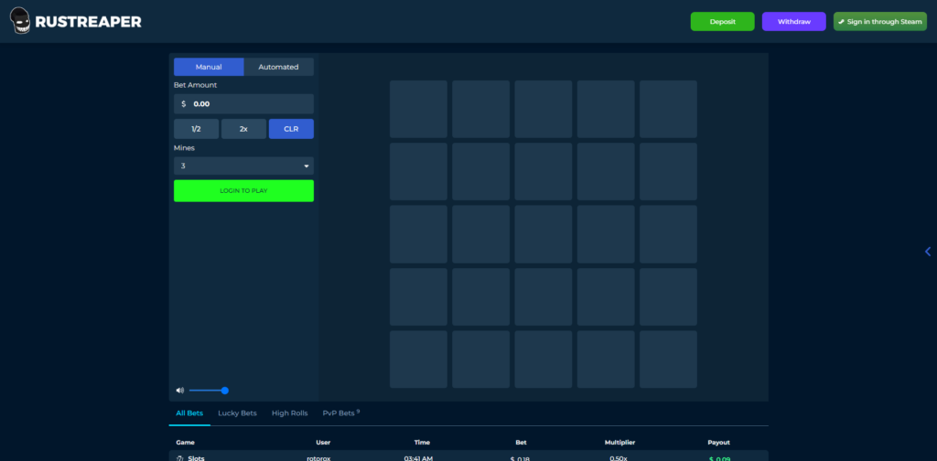This screenshot has height=461, width=937.
Task: Open the All Bets tab
Action: (189, 413)
